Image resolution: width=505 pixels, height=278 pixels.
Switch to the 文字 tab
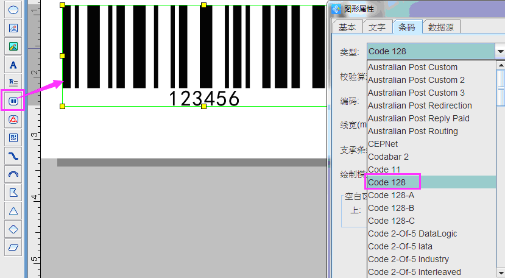click(377, 27)
